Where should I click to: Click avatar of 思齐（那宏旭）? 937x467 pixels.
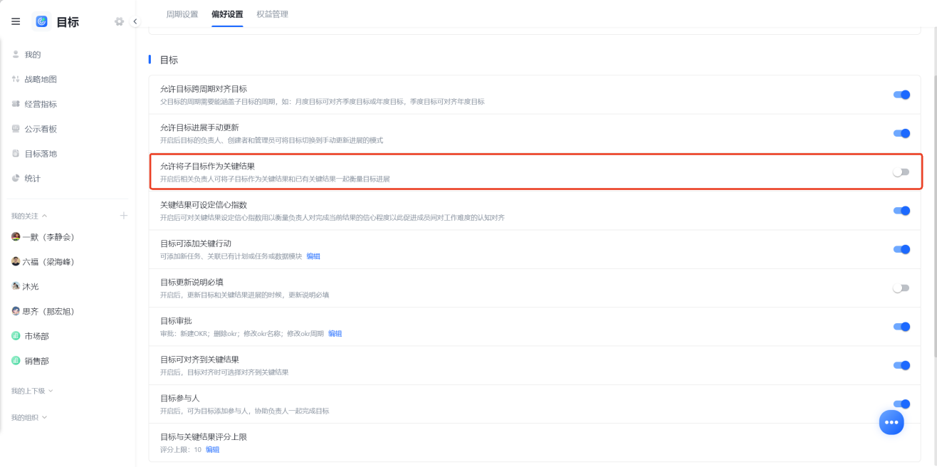click(x=16, y=311)
